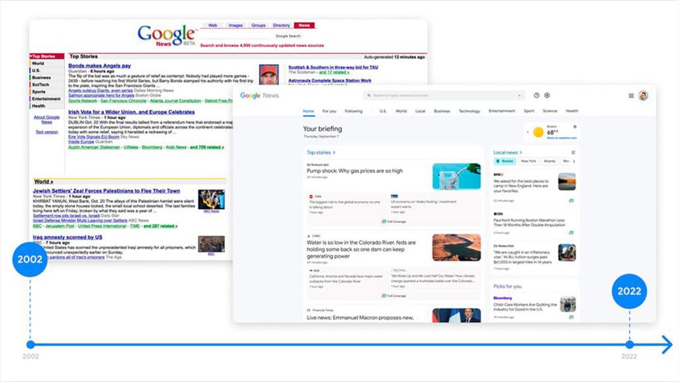The image size is (679, 382).
Task: Click the chevron to reveal more city chips
Action: coord(574,161)
